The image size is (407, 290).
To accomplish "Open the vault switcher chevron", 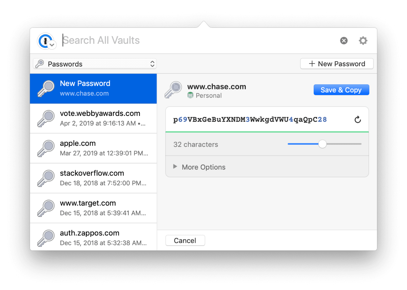I will click(x=52, y=45).
